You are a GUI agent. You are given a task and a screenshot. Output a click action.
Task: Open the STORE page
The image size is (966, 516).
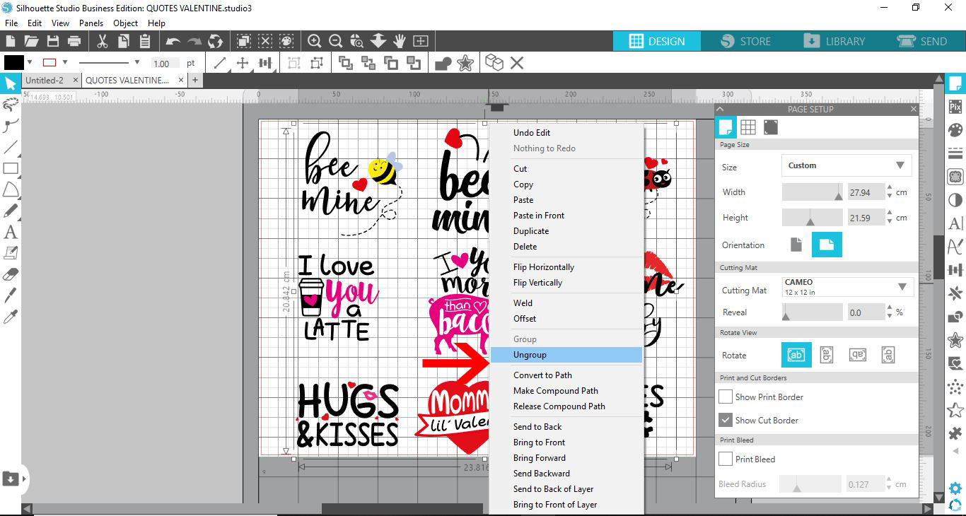pos(746,41)
